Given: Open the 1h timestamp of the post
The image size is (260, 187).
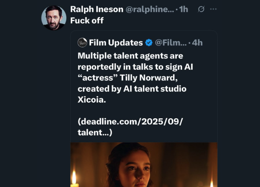Looking at the screenshot, I should [184, 9].
